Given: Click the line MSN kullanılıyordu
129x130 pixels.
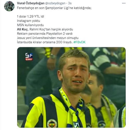Looking at the screenshot, I should pyautogui.click(x=30, y=25).
